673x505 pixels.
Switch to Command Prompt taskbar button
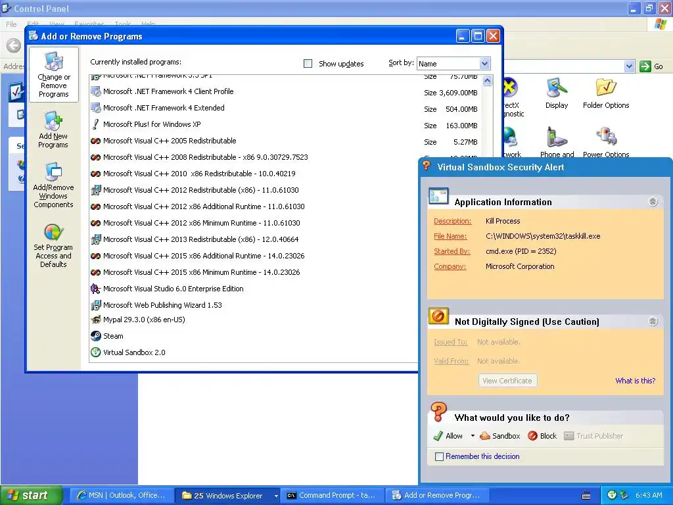(x=332, y=496)
